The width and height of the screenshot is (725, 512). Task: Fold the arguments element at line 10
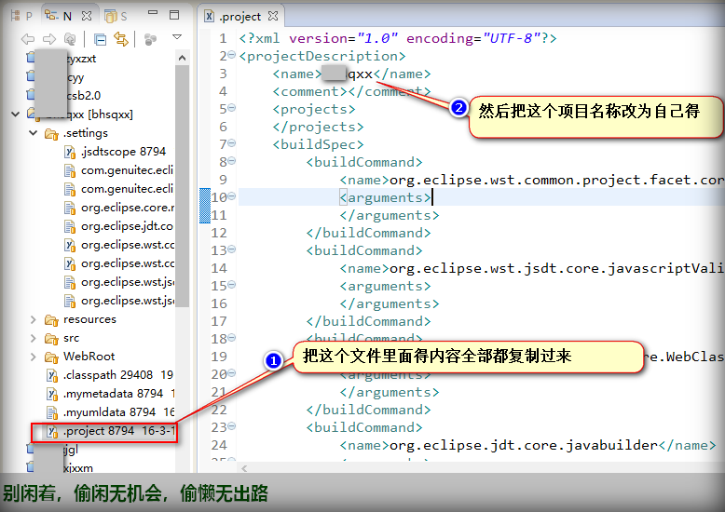click(232, 196)
